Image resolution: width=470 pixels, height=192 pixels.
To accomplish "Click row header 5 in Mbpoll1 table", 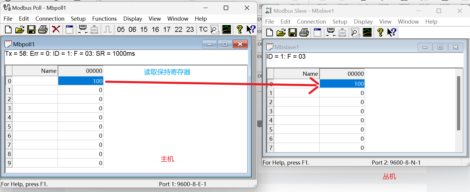I will 9,127.
